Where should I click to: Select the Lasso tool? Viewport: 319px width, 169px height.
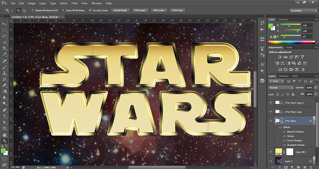(4, 36)
